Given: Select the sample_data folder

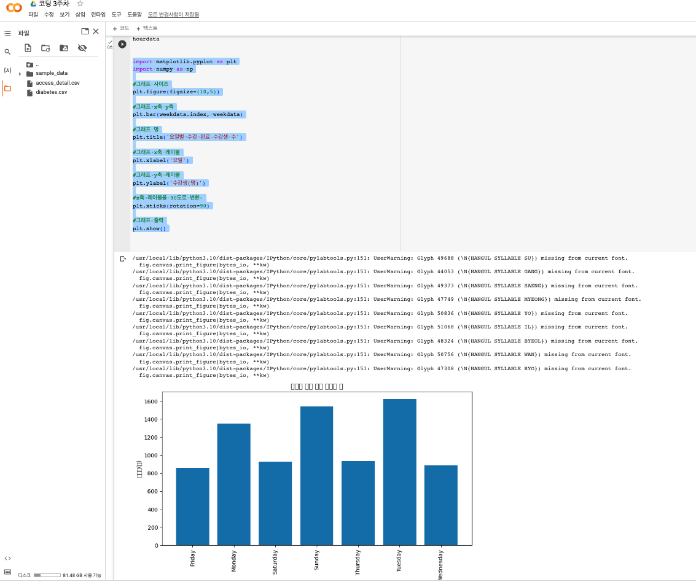Looking at the screenshot, I should click(x=52, y=73).
